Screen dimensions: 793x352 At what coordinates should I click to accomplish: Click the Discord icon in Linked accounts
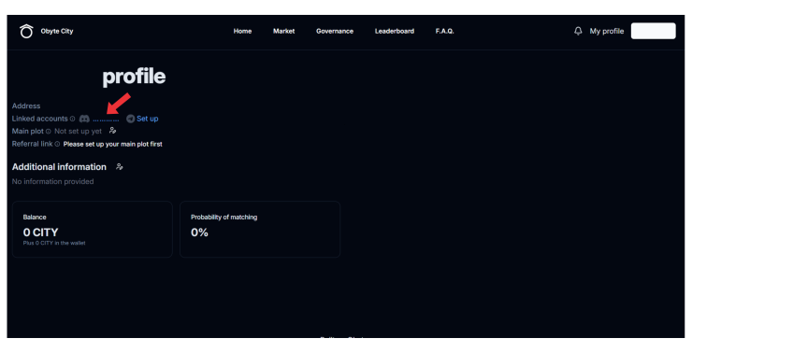point(84,119)
